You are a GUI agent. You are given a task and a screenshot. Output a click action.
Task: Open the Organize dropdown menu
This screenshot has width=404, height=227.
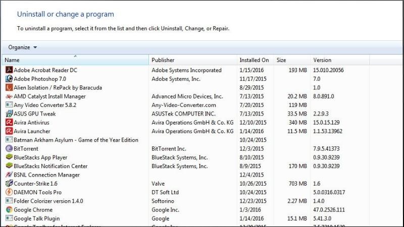pyautogui.click(x=22, y=47)
